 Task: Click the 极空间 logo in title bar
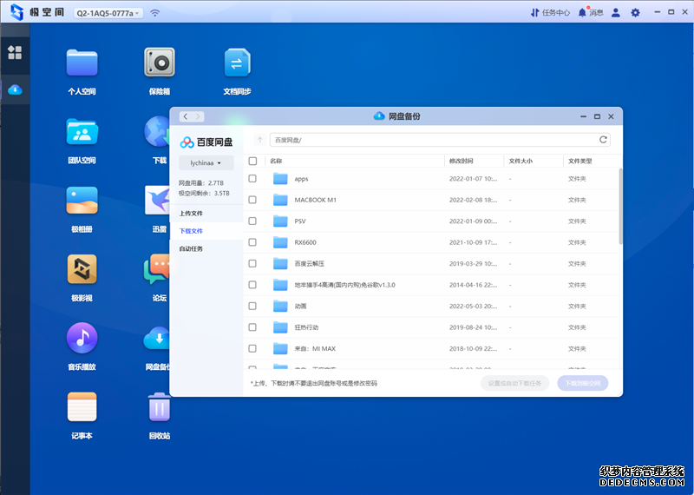point(38,12)
